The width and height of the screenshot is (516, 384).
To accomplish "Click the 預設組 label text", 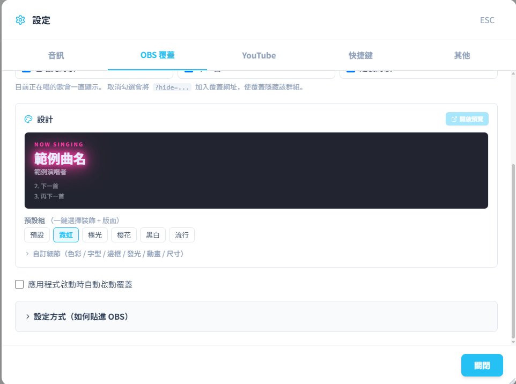I will click(x=34, y=220).
